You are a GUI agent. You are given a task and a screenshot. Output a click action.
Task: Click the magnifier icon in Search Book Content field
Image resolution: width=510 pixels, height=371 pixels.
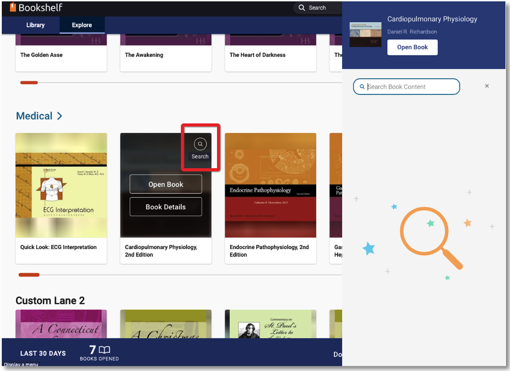(x=362, y=87)
